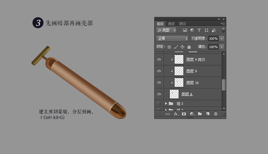
Task: Create new fill or adjustment layer
Action: click(192, 114)
